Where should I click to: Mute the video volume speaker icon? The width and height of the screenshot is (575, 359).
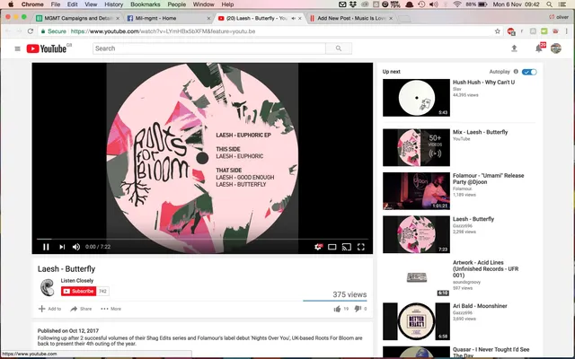[x=76, y=247]
